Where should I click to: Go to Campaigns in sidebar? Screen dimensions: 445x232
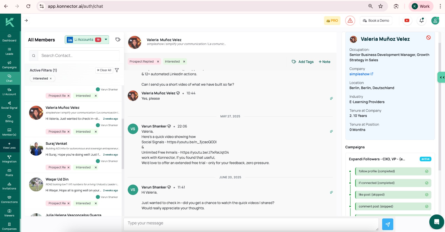(9, 65)
